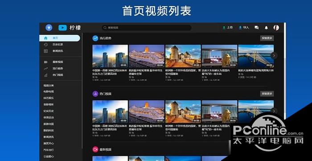312x161 pixels.
Task: Open the cruise ship thumbnail in 热门视频
Action: (147, 111)
